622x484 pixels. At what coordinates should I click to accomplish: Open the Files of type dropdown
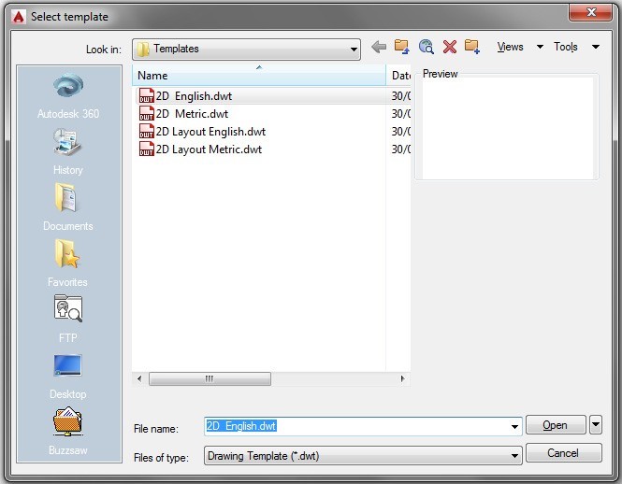click(514, 456)
